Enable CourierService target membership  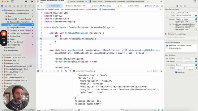pos(167,48)
